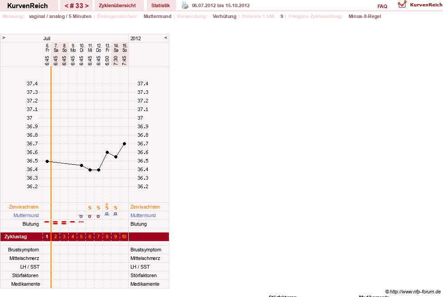Image resolution: width=443 pixels, height=297 pixels.
Task: Click the Verhütung usage value
Action: [x=224, y=16]
